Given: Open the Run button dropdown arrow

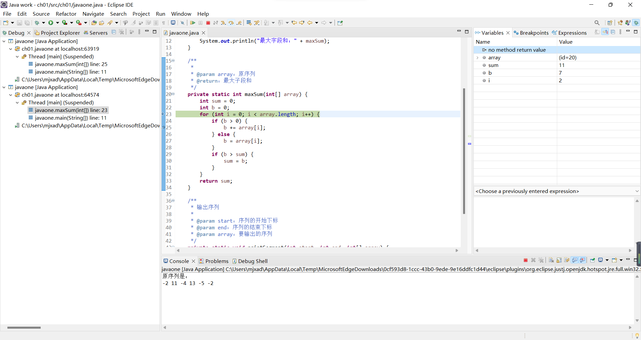Looking at the screenshot, I should click(x=57, y=23).
